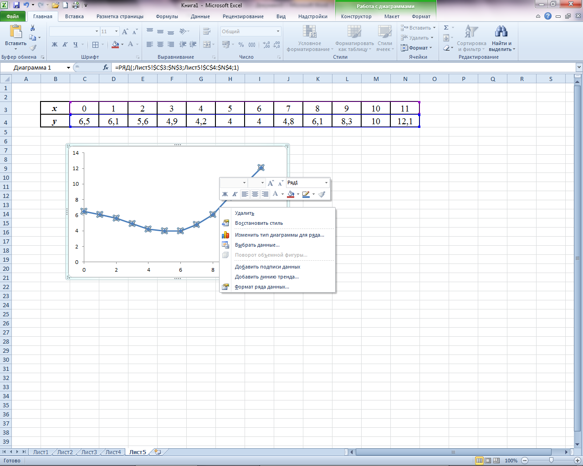The image size is (583, 466).
Task: Click the AutoSum sigma icon
Action: [446, 28]
